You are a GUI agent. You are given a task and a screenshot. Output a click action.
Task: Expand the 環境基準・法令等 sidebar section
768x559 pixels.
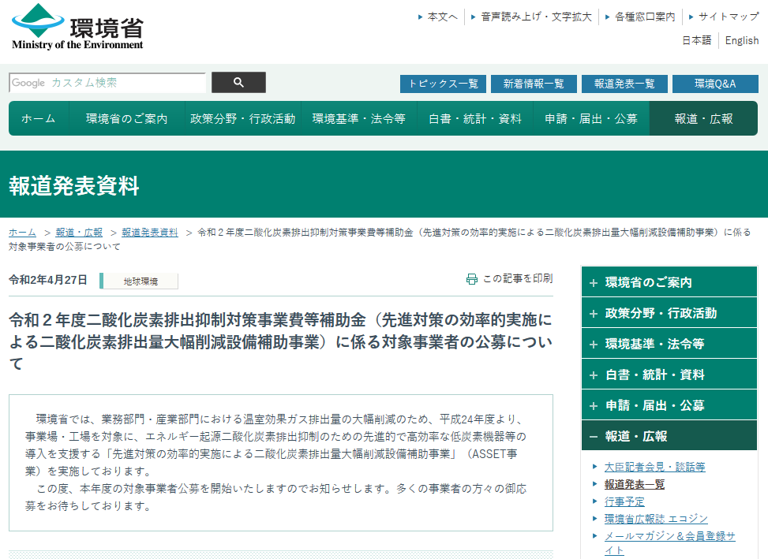pos(594,344)
